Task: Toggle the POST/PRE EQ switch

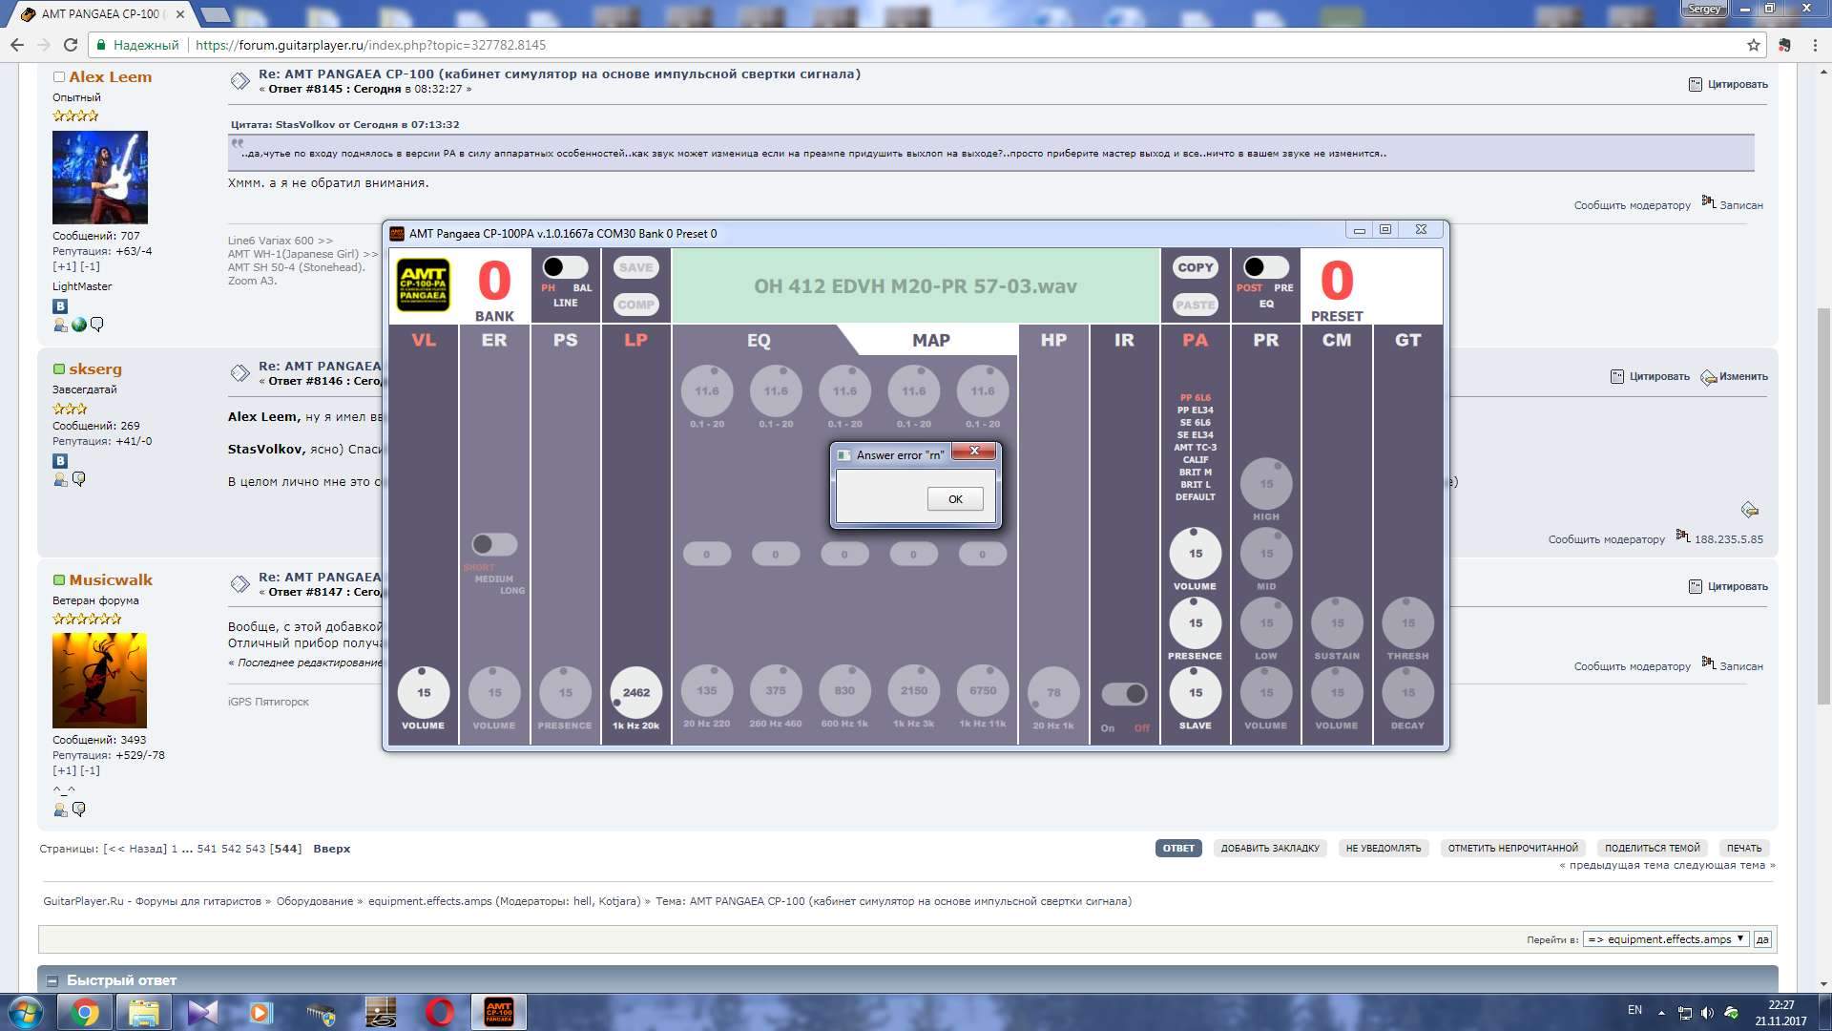Action: click(1265, 267)
